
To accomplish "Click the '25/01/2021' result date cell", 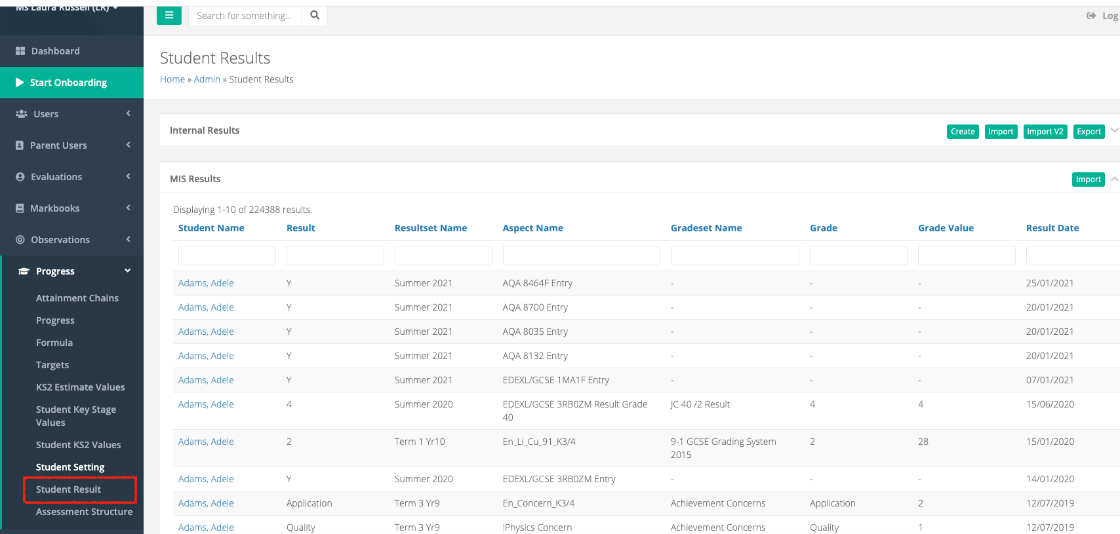I will click(1050, 283).
